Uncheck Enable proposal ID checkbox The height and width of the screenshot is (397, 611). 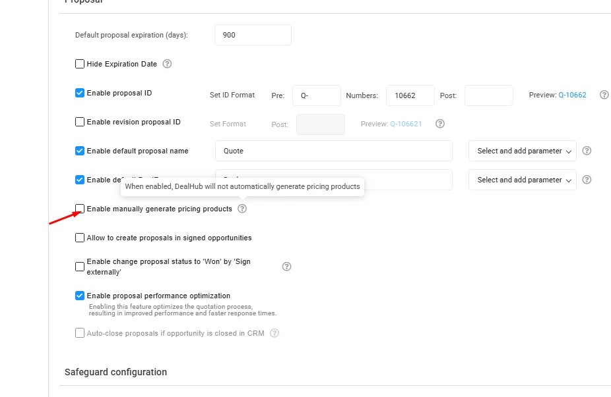click(x=80, y=93)
